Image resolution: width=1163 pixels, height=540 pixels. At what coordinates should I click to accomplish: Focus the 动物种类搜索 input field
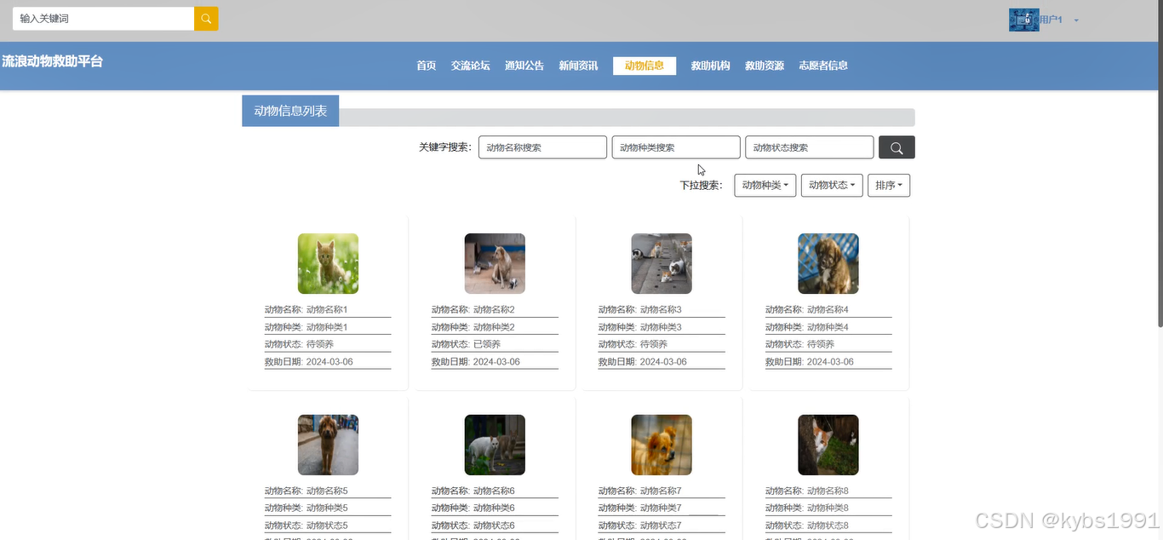(676, 147)
